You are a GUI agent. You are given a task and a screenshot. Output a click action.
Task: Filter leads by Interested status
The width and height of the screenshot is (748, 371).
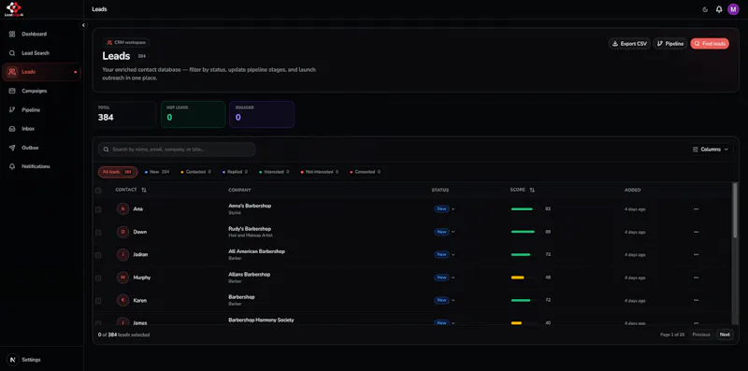coord(274,172)
